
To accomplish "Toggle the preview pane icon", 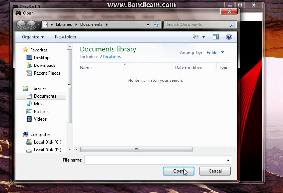I will click(x=216, y=37).
